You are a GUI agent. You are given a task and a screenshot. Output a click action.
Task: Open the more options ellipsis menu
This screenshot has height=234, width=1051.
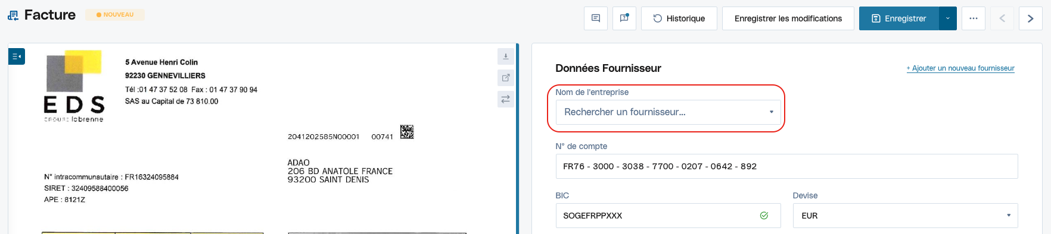click(x=974, y=18)
